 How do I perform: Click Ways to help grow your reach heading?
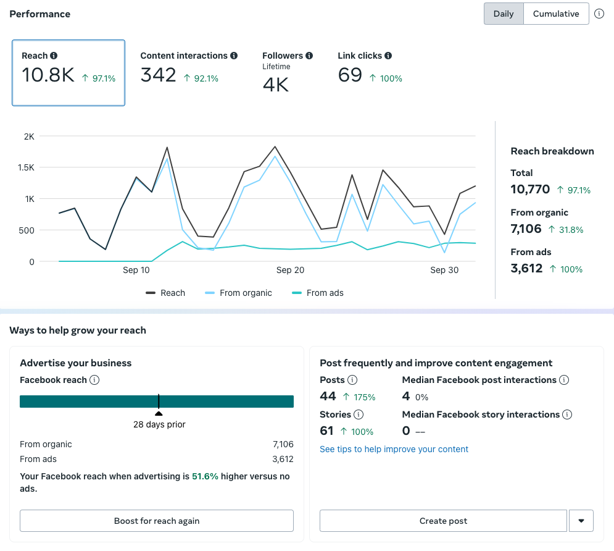coord(78,330)
